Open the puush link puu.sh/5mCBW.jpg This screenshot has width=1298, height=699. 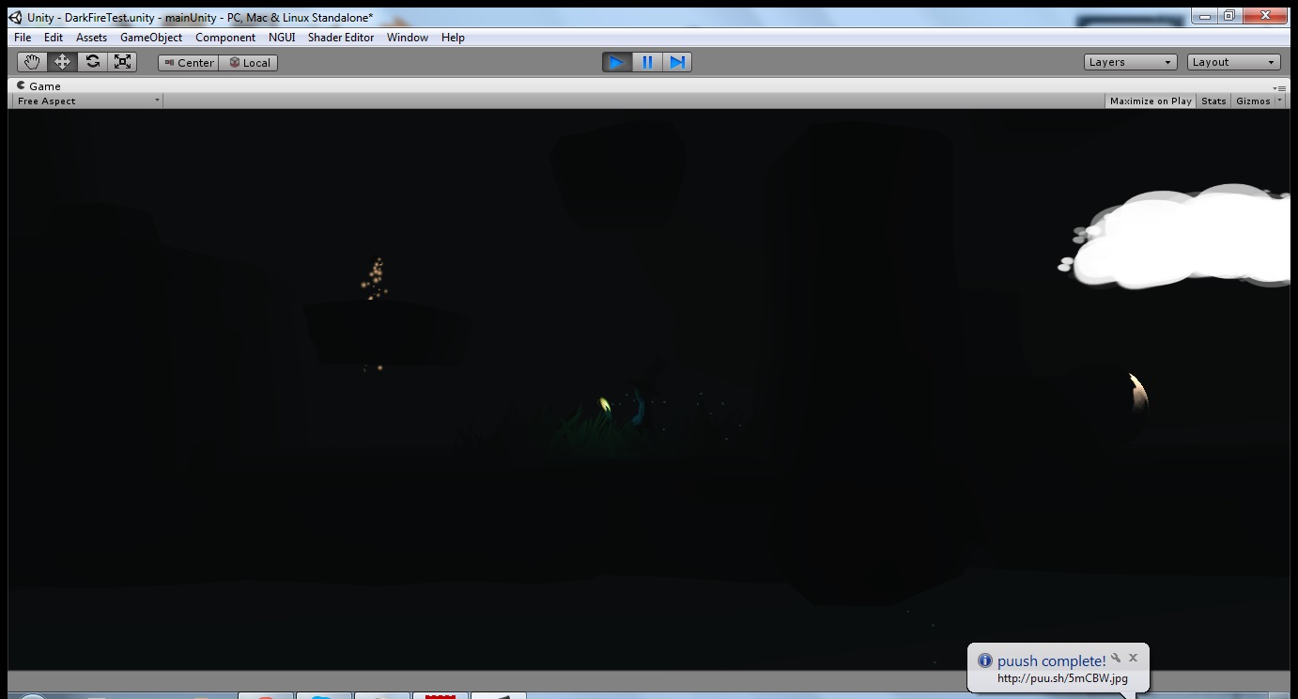tap(1062, 678)
